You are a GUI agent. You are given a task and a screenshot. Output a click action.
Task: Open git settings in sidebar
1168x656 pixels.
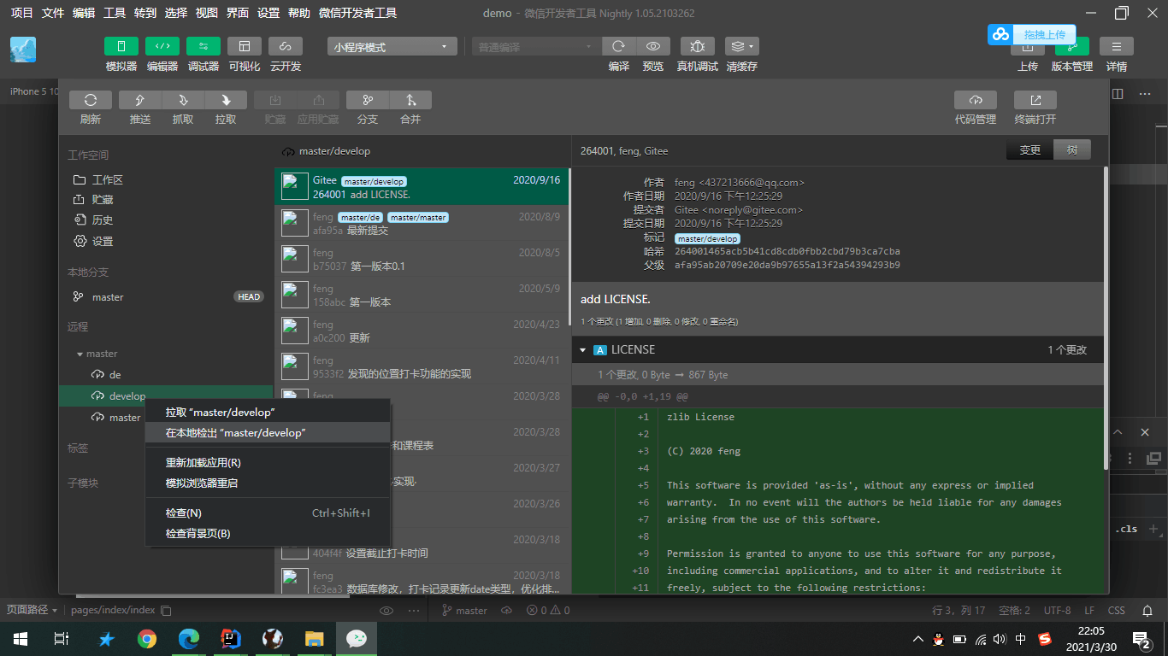166,241
